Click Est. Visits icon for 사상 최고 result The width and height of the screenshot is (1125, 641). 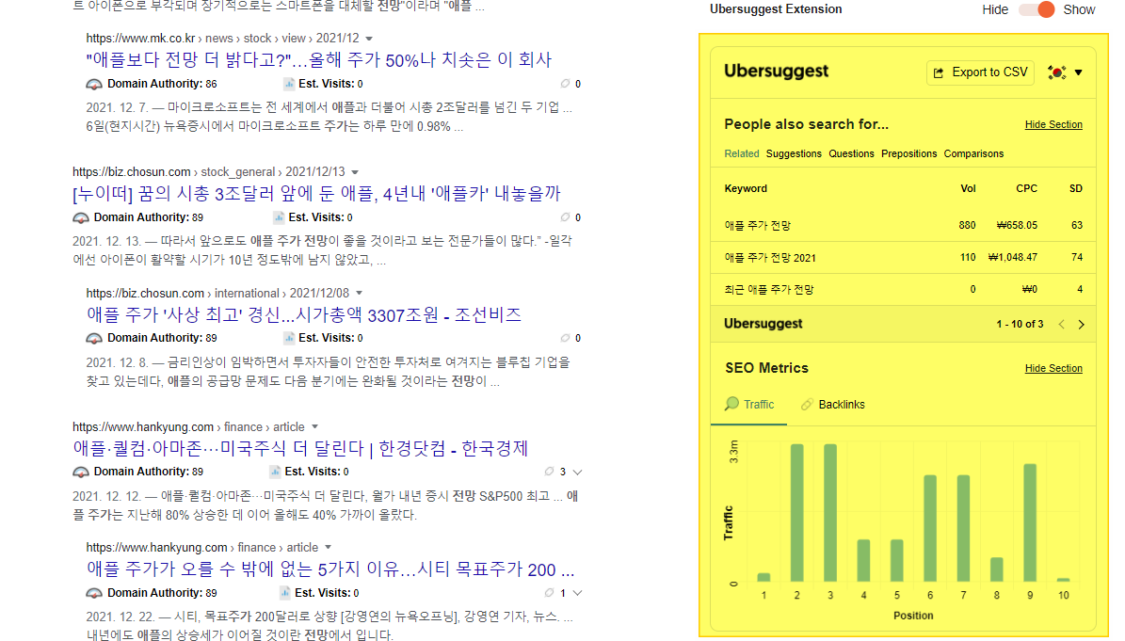pos(288,338)
